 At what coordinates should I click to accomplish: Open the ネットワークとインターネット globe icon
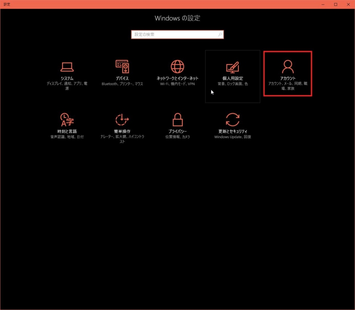(x=177, y=66)
